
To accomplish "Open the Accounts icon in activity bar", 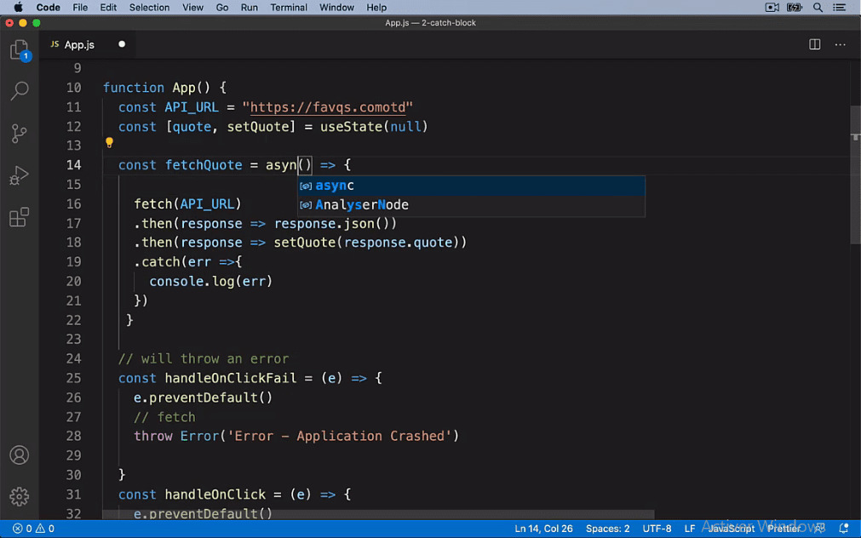I will point(20,455).
